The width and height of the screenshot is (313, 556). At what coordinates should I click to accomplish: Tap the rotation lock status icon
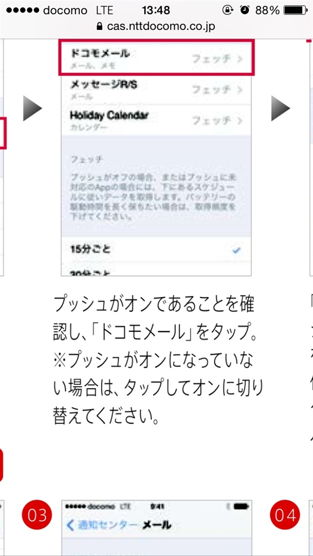227,10
